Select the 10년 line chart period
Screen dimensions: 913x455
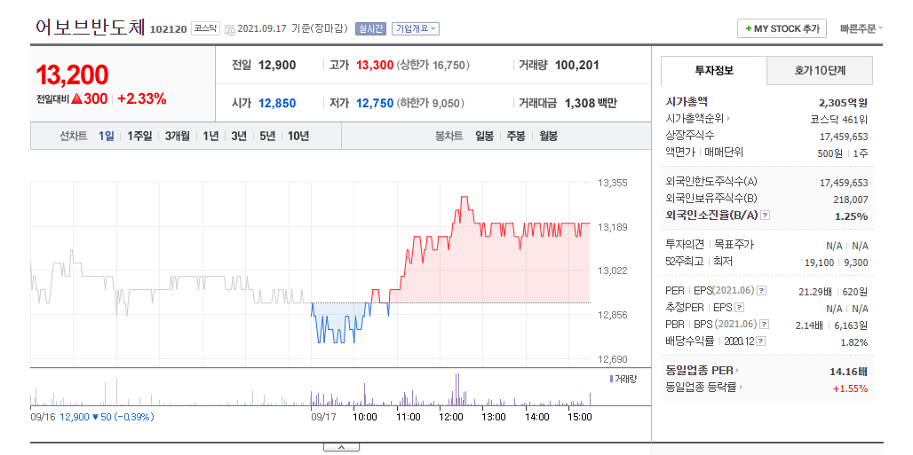(298, 137)
